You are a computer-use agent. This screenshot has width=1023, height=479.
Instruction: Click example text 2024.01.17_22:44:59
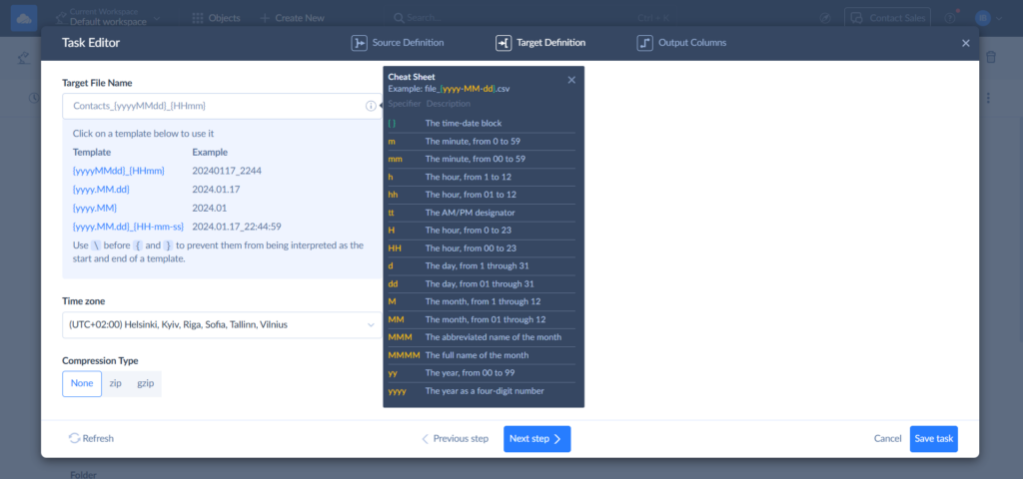[237, 227]
